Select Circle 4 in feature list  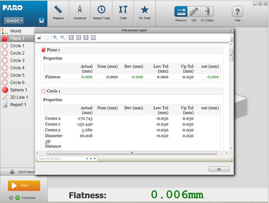17,68
